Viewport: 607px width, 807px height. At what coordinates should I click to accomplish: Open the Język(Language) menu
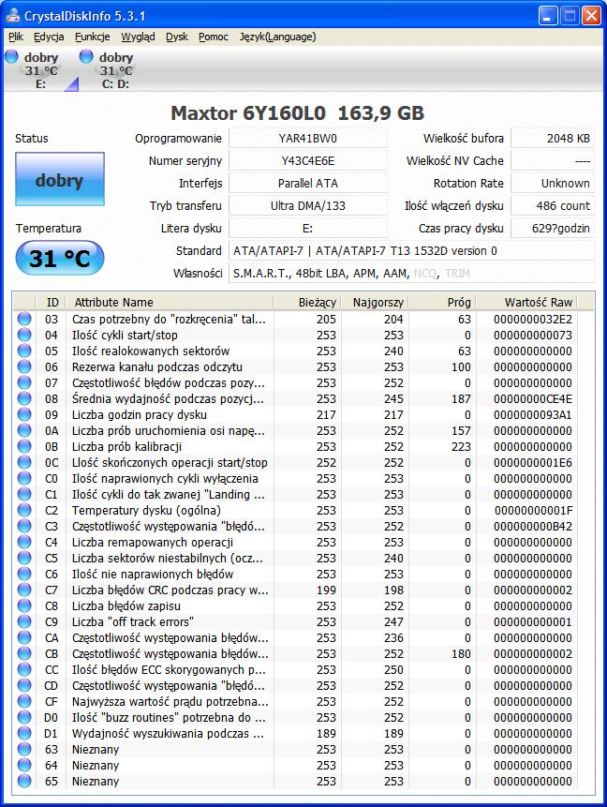[278, 37]
